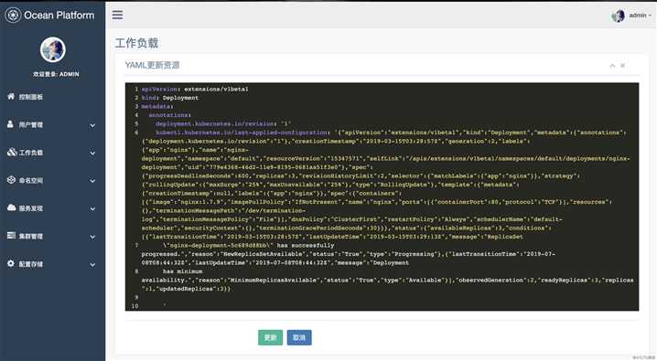Viewport: 657px width, 361px height.
Task: Click 'kind: Deployment' line in editor
Action: (169, 98)
